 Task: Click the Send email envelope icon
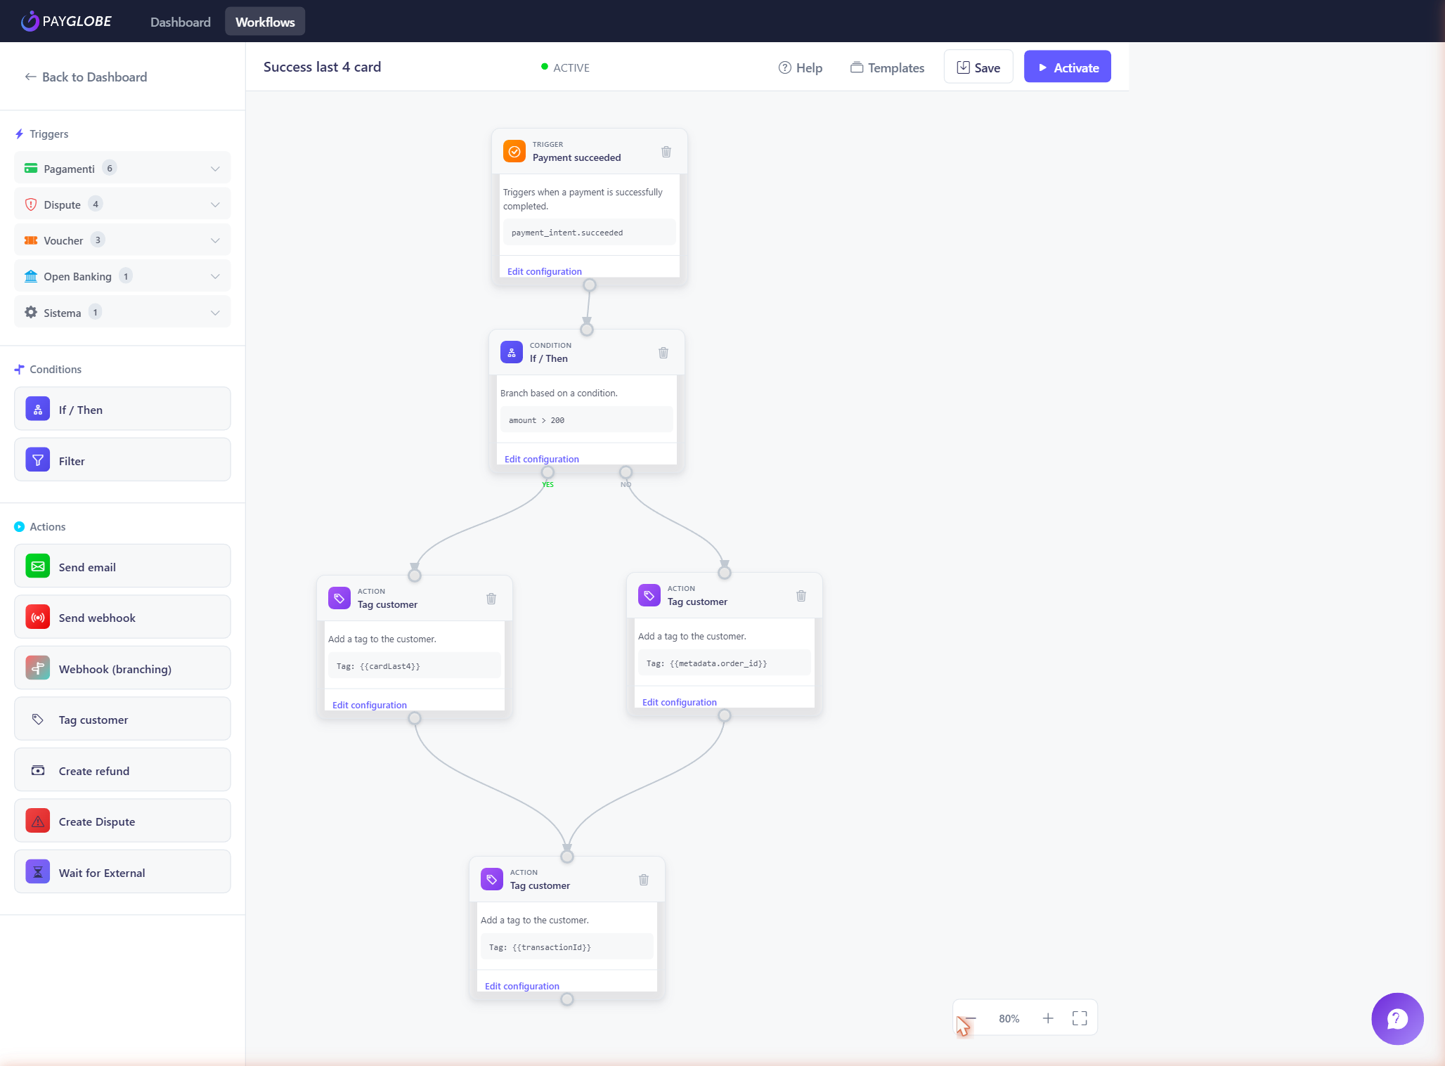[38, 566]
